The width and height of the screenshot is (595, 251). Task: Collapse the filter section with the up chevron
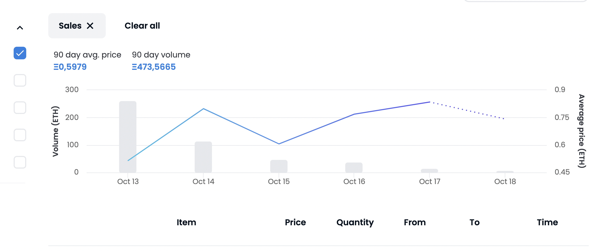[20, 28]
